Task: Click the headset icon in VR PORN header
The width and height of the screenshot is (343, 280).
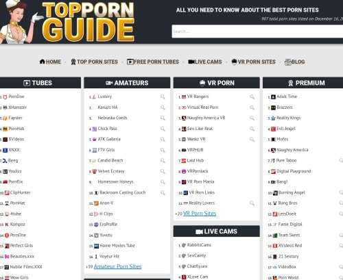Action: pyautogui.click(x=202, y=83)
